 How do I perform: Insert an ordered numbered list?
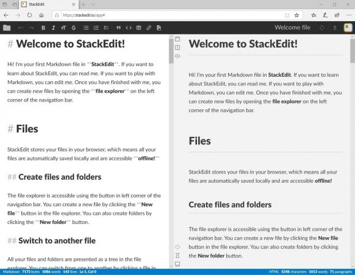tap(96, 27)
